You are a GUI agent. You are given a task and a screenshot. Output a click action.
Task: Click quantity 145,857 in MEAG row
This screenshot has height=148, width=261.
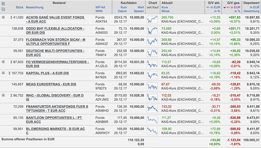pos(17,84)
